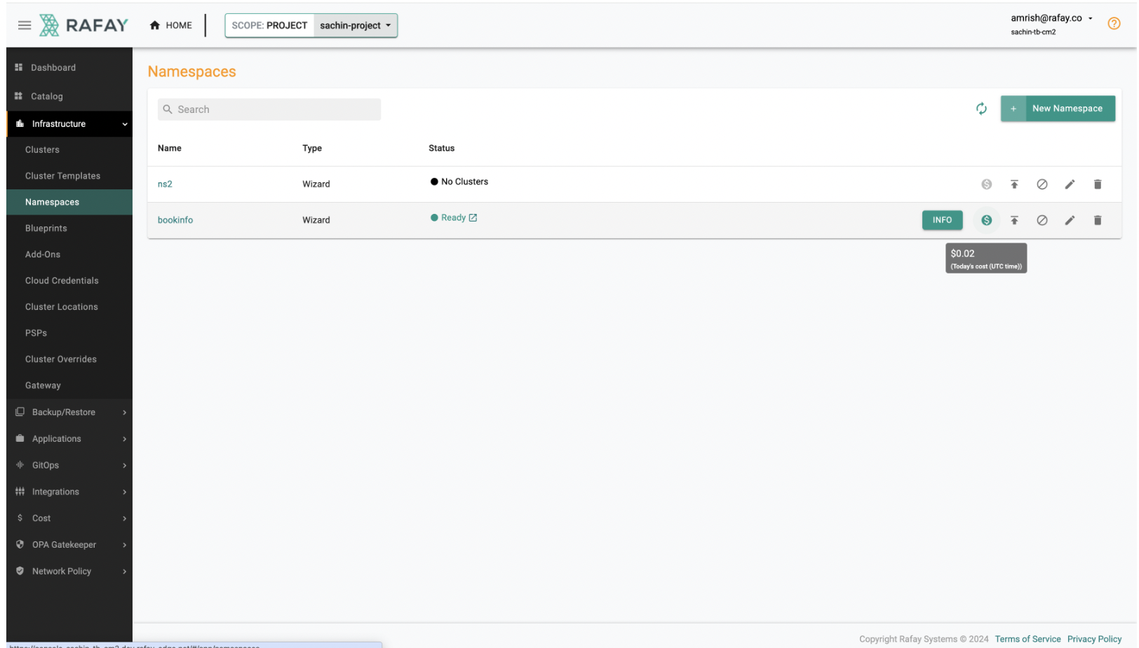Go to HOME
Viewport: 1139px width, 648px height.
[170, 25]
